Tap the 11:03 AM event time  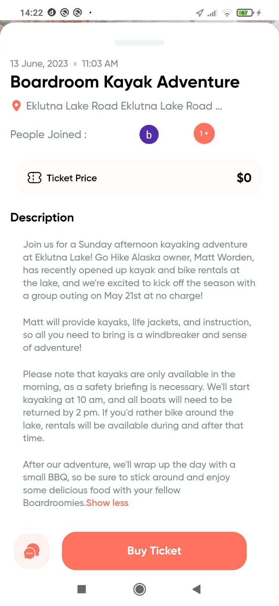click(100, 64)
